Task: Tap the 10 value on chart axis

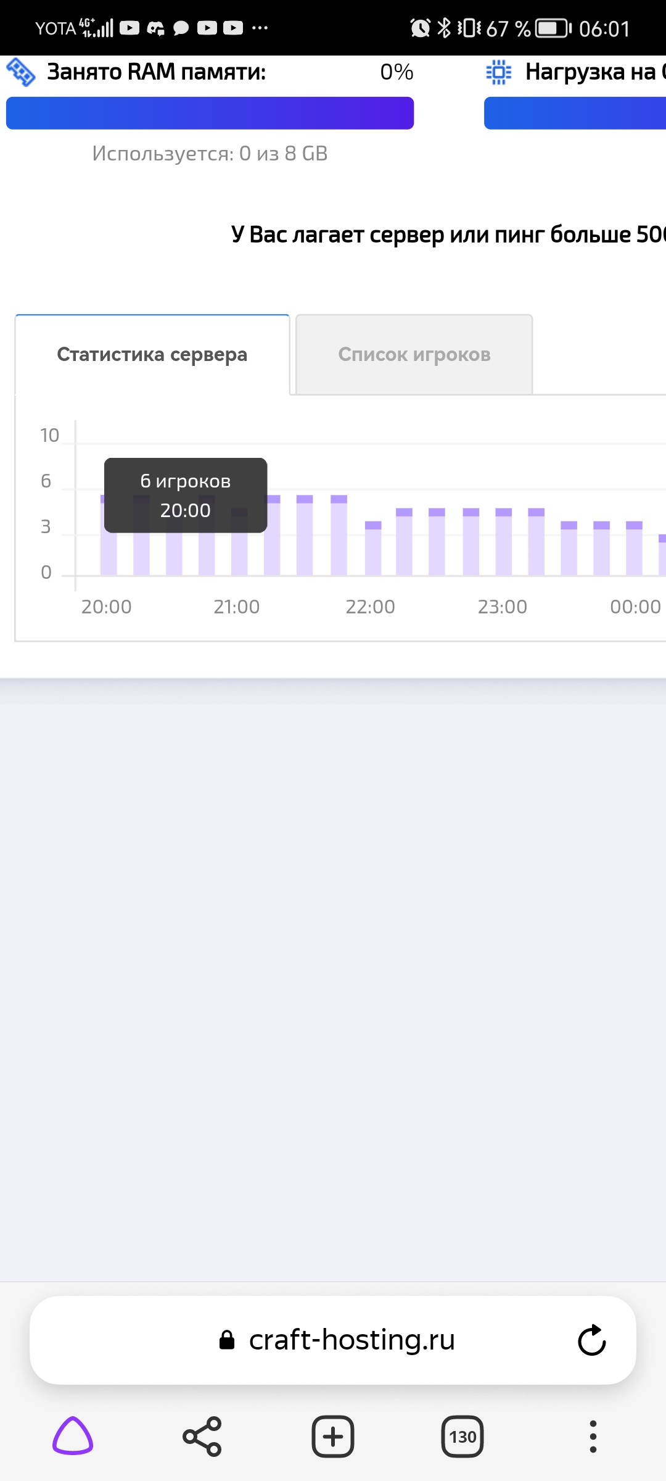Action: (49, 436)
